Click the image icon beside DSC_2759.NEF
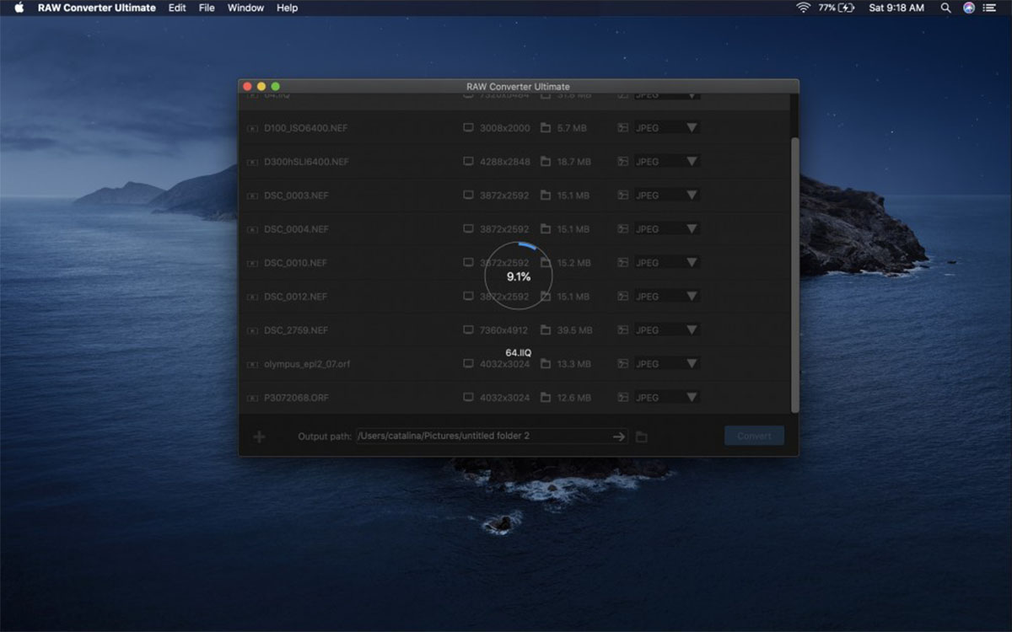The width and height of the screenshot is (1012, 632). (x=252, y=330)
